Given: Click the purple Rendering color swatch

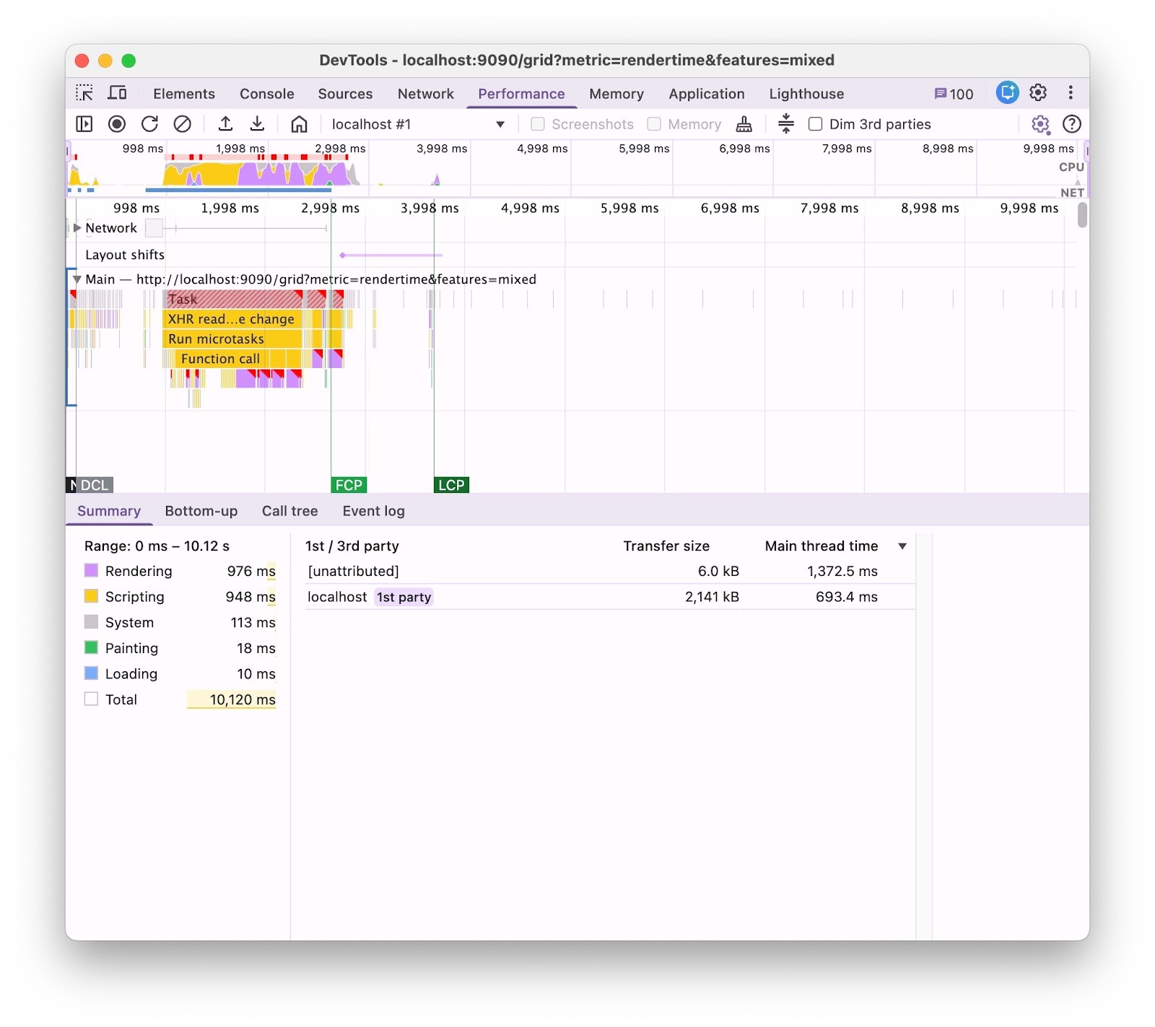Looking at the screenshot, I should (91, 571).
